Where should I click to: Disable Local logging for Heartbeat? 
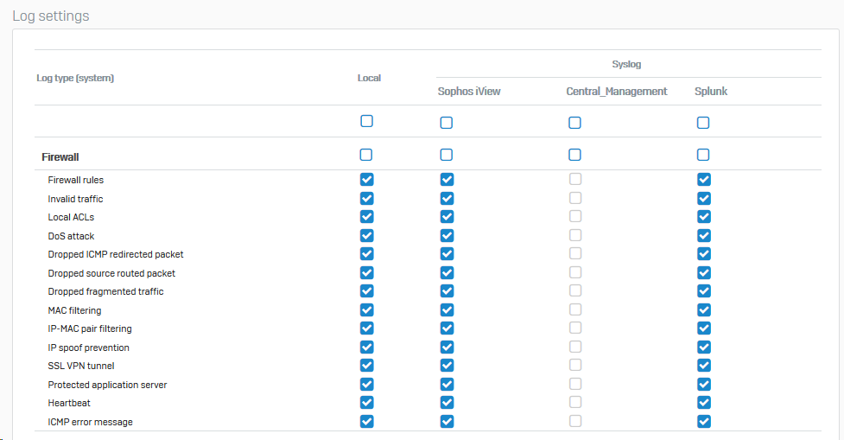coord(366,403)
